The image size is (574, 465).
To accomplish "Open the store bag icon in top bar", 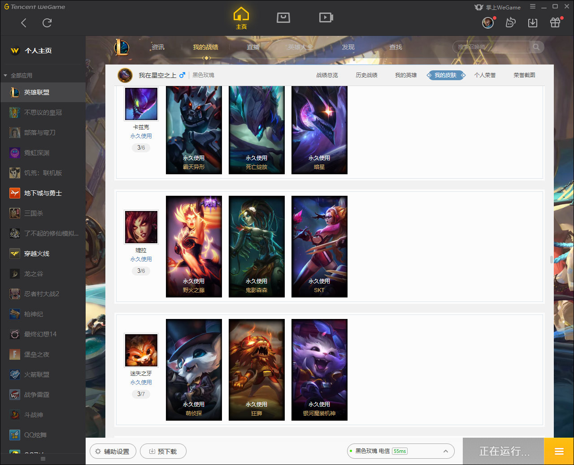I will coord(283,17).
